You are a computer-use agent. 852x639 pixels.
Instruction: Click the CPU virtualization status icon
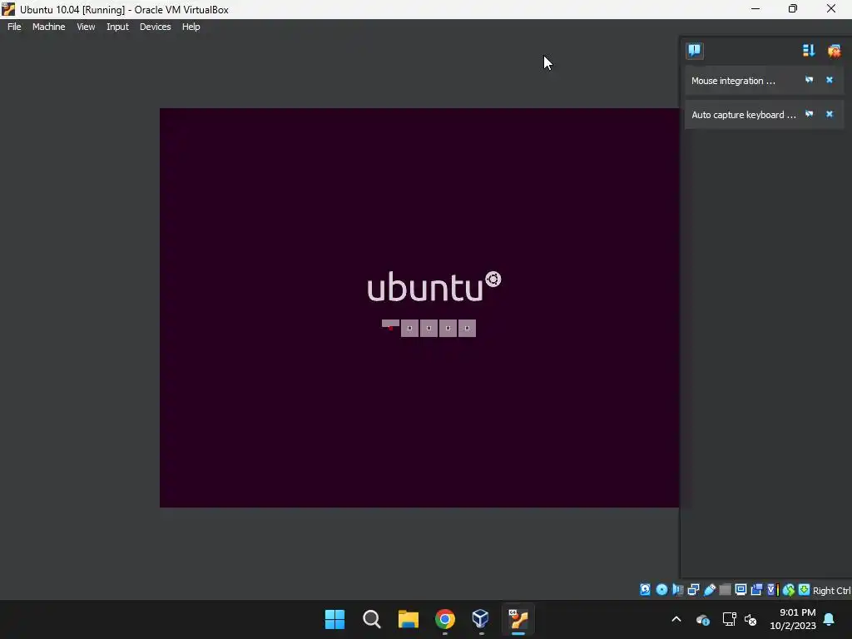pyautogui.click(x=773, y=590)
